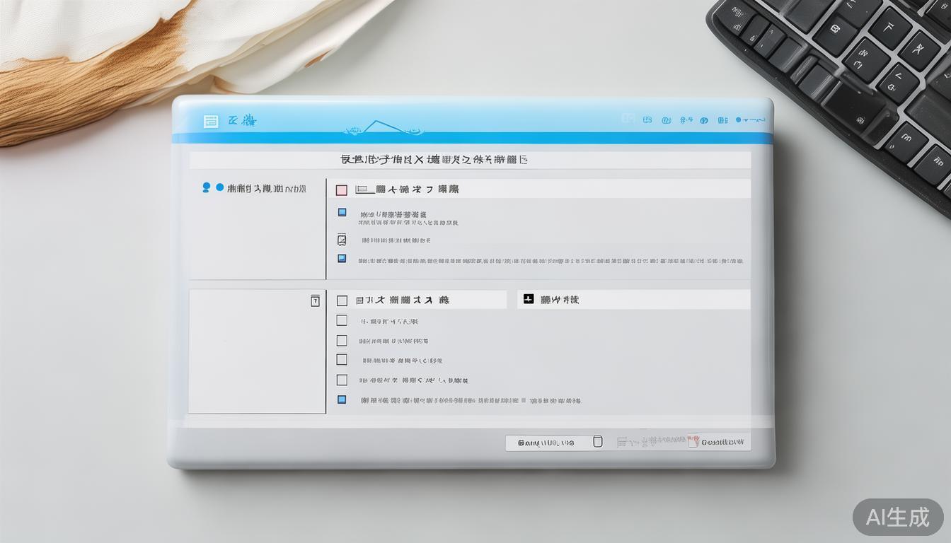Click the grid icon in the header's right icon group
This screenshot has width=951, height=543.
[x=722, y=120]
